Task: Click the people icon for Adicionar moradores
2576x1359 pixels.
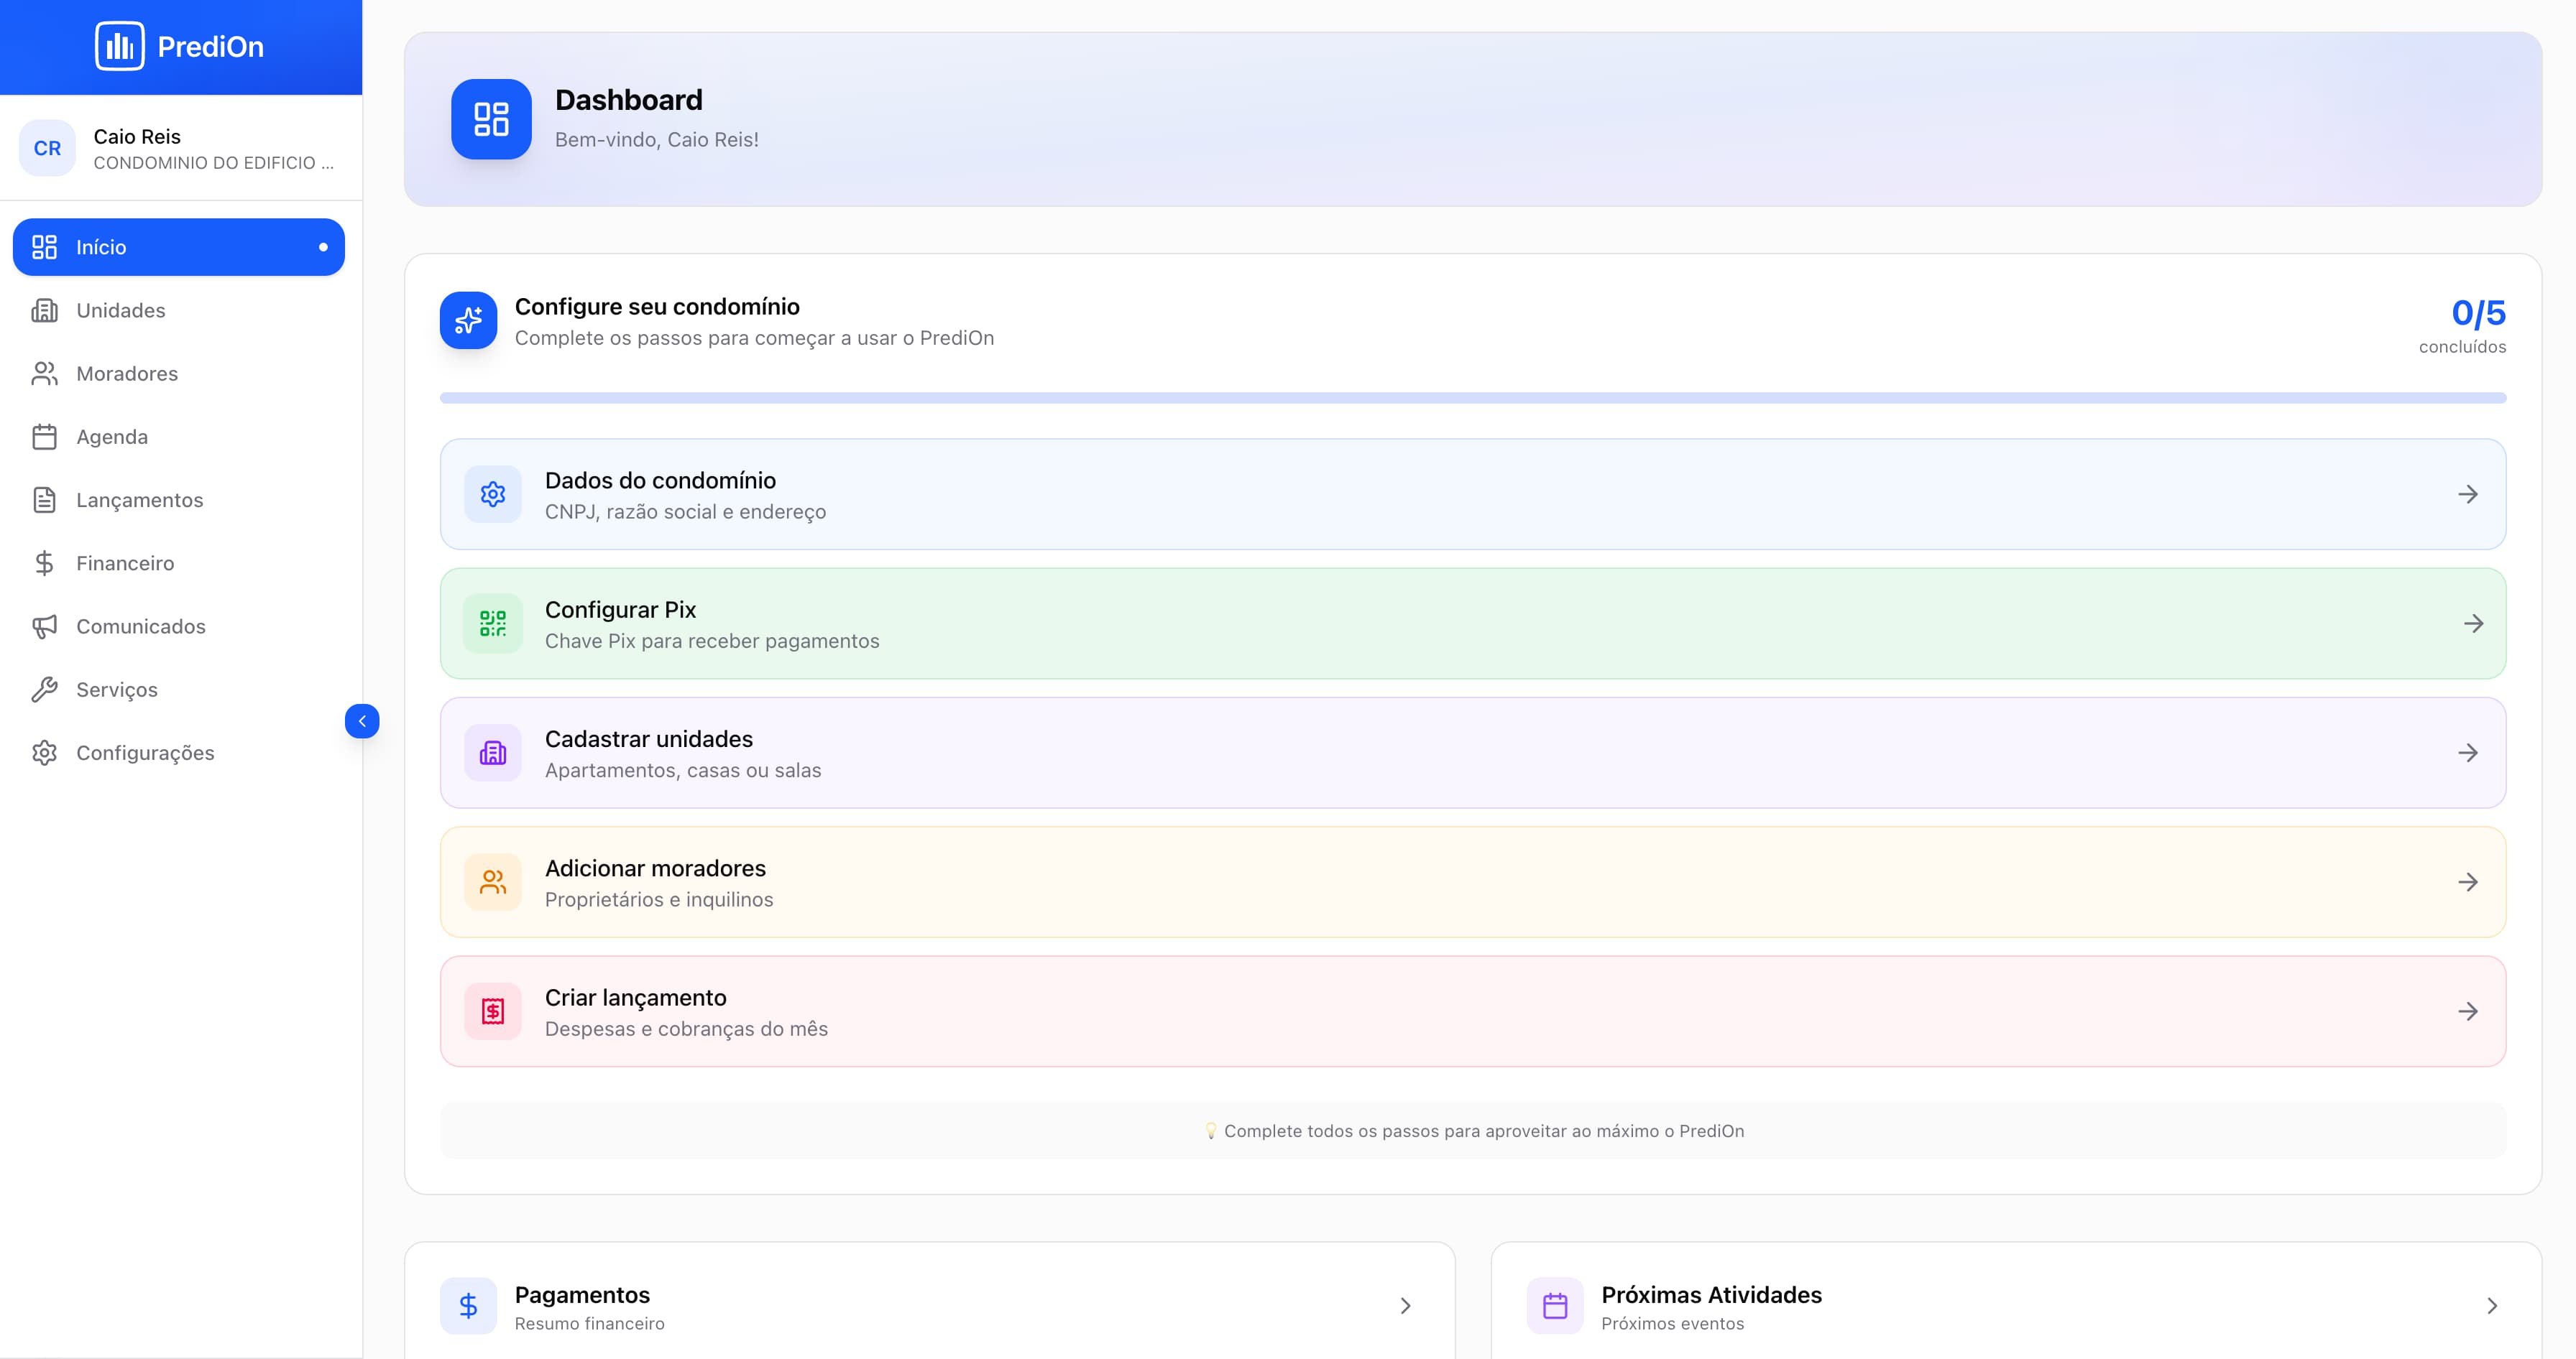Action: [x=493, y=882]
